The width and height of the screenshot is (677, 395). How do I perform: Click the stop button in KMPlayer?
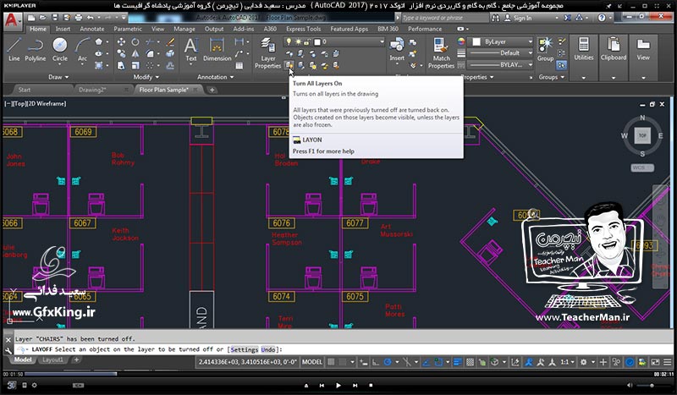[x=371, y=385]
